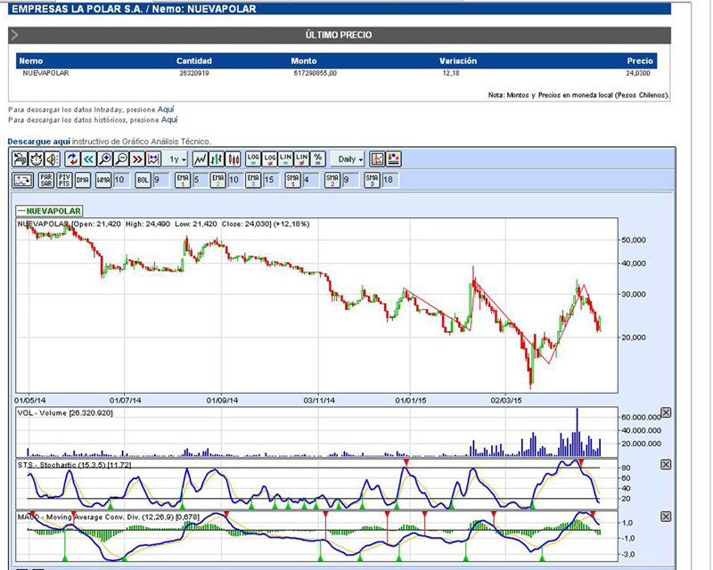Select the Variación value 12,18
The image size is (713, 570).
(x=451, y=73)
